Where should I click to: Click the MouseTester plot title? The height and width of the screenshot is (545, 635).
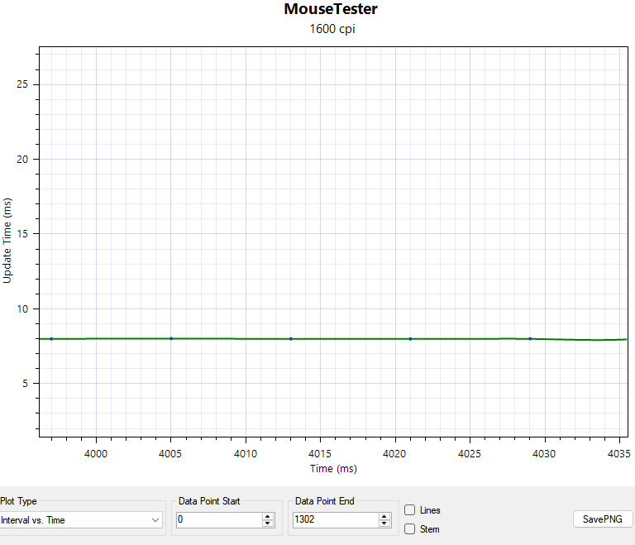(331, 10)
